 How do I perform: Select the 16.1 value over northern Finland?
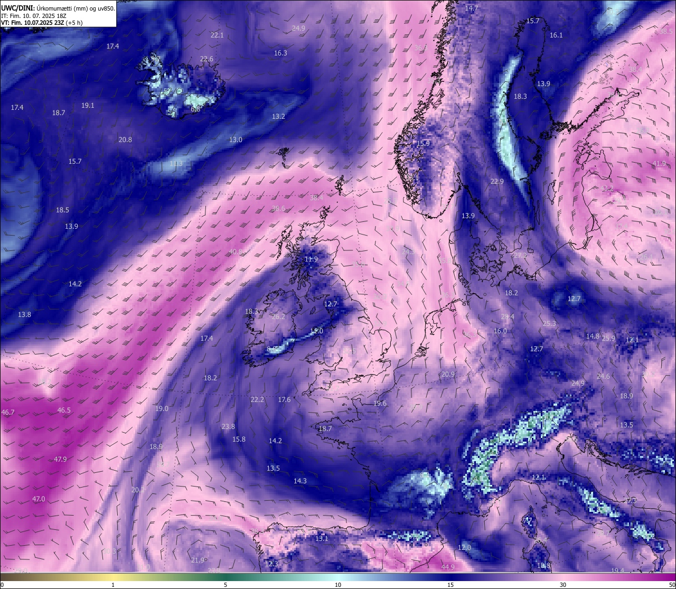point(556,35)
